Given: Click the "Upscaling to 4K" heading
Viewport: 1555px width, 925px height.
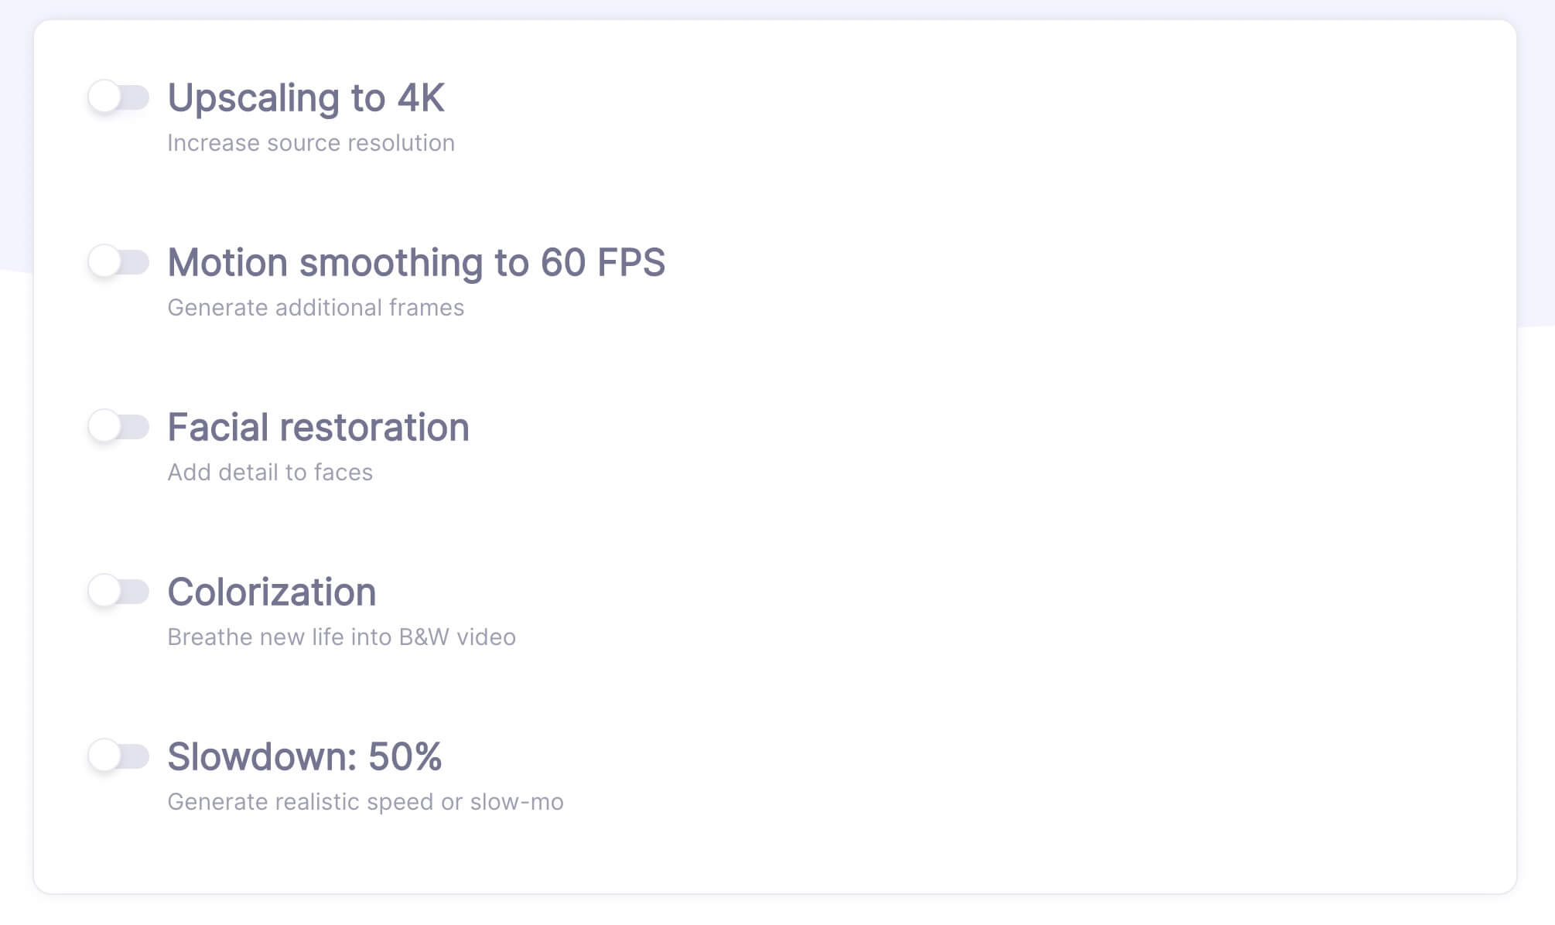Looking at the screenshot, I should (306, 98).
